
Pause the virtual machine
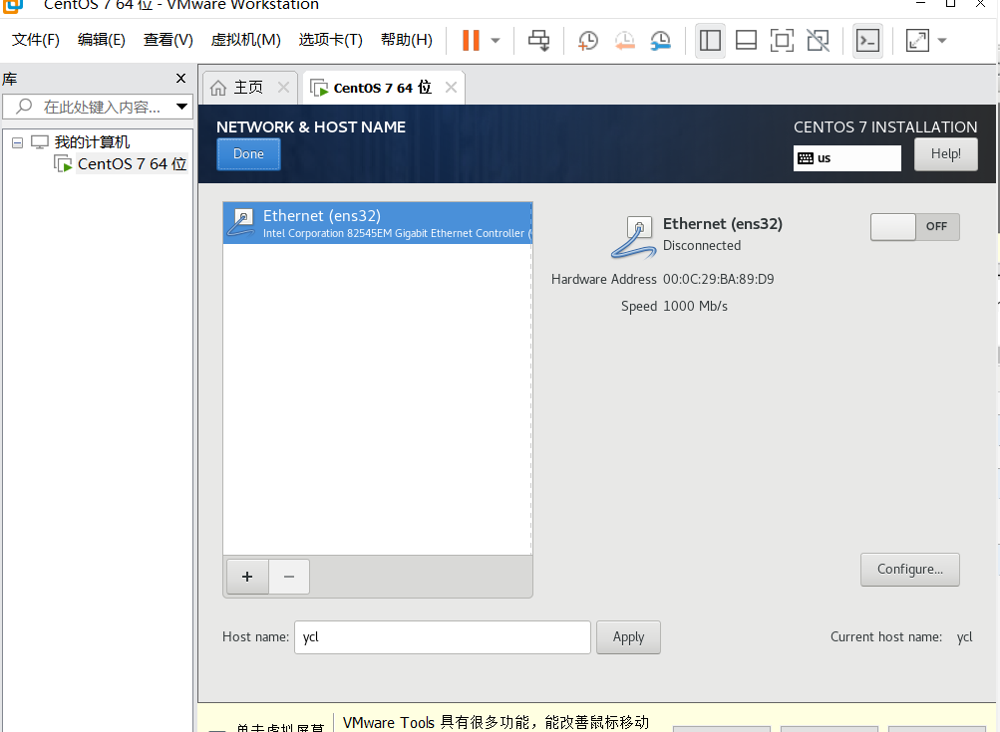tap(471, 40)
